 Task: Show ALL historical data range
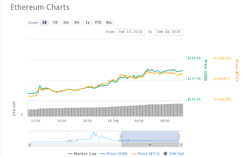click(x=109, y=22)
